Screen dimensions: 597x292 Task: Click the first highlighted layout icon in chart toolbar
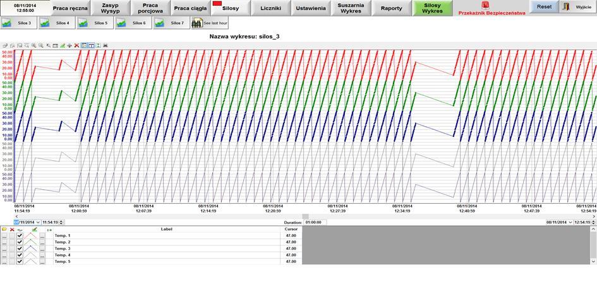pos(84,45)
